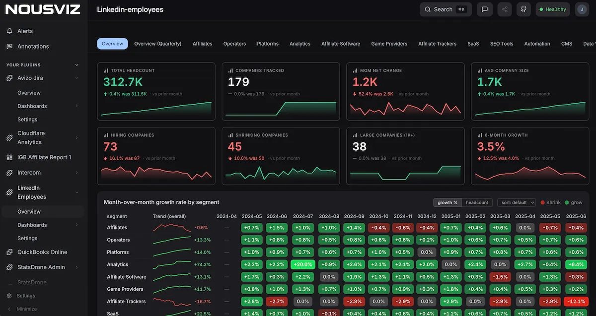Click the Affiliates trend sparkline
Image resolution: width=596 pixels, height=316 pixels.
[172, 228]
